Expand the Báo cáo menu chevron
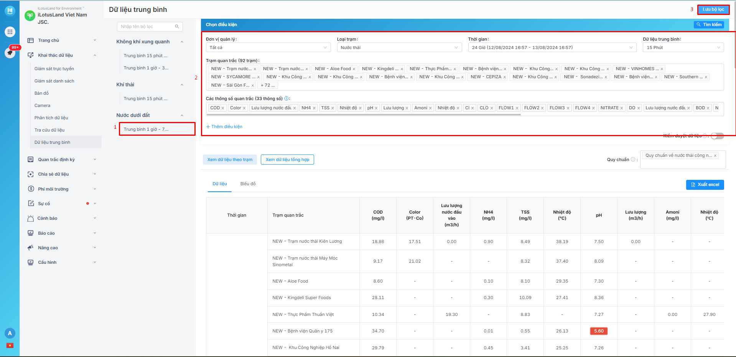The image size is (736, 357). coord(95,233)
